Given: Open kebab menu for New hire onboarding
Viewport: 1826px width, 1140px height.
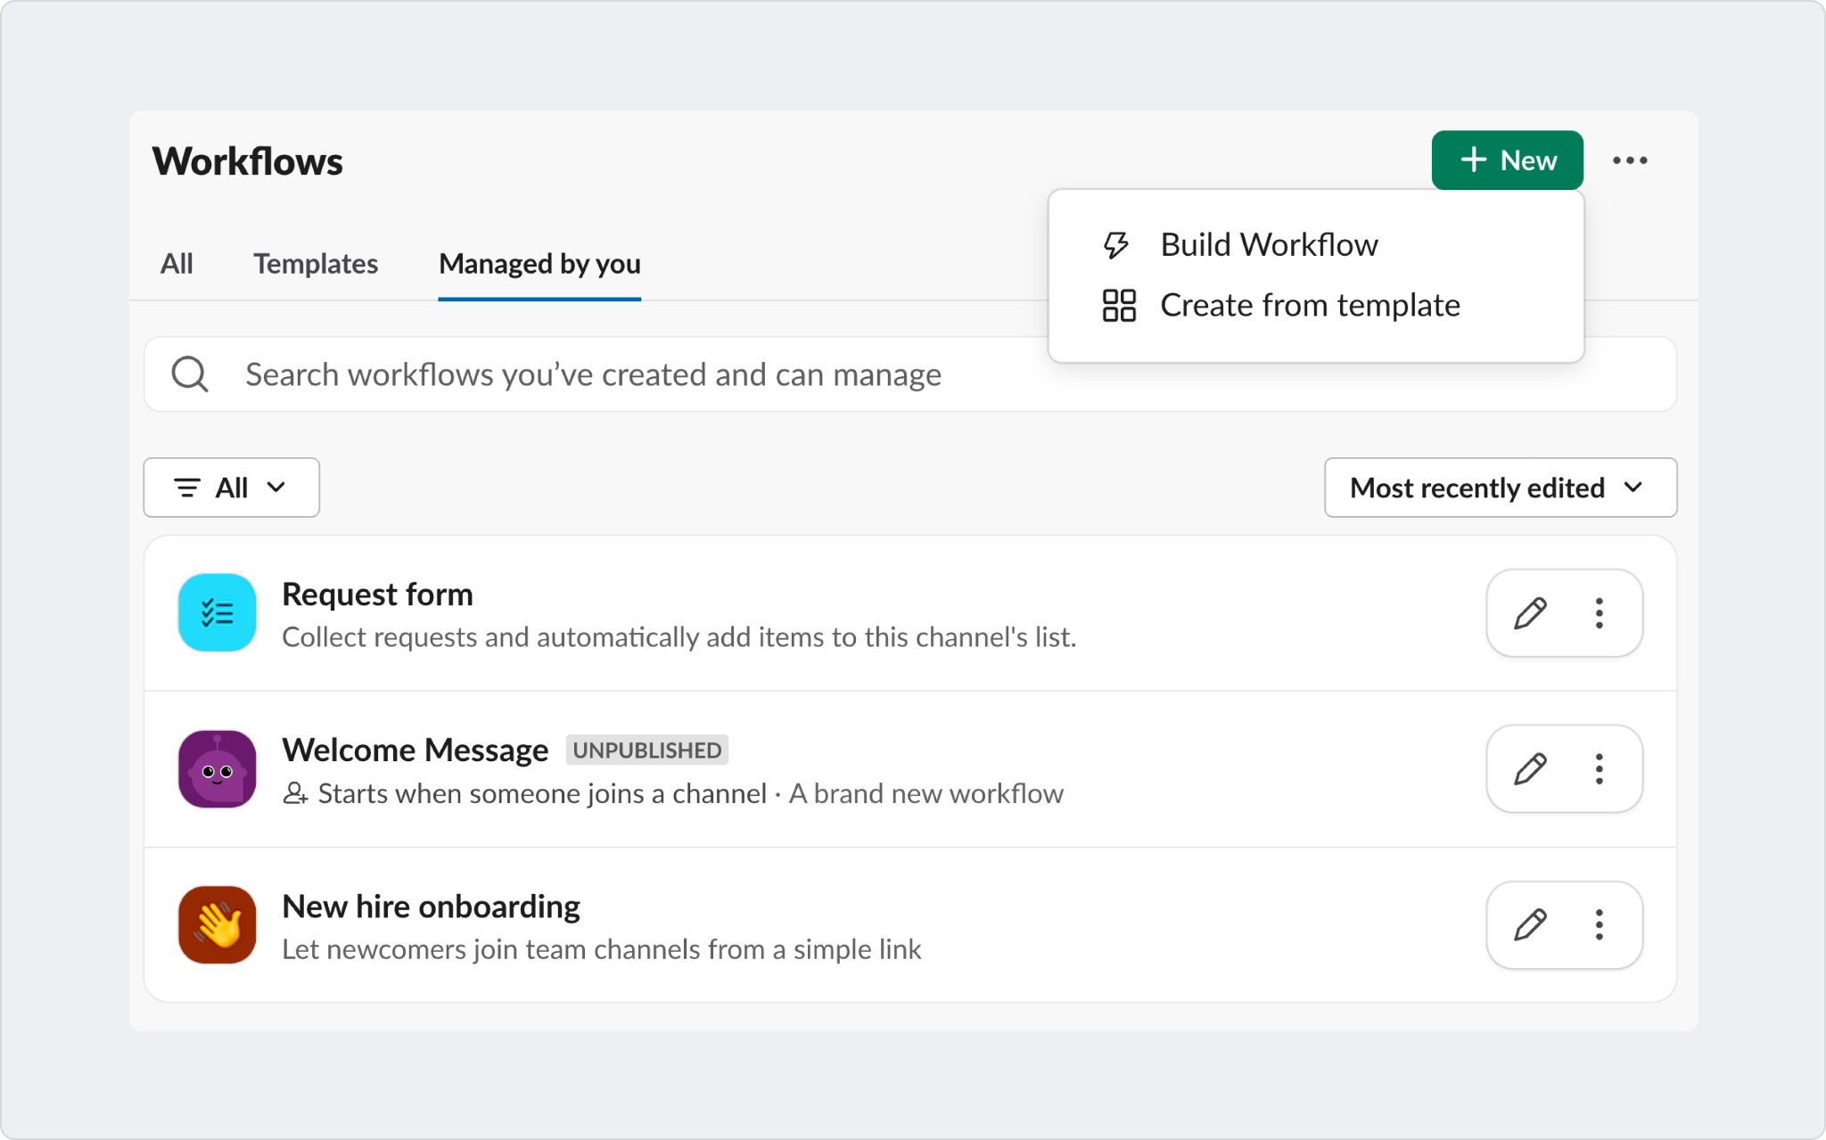Looking at the screenshot, I should (1600, 924).
